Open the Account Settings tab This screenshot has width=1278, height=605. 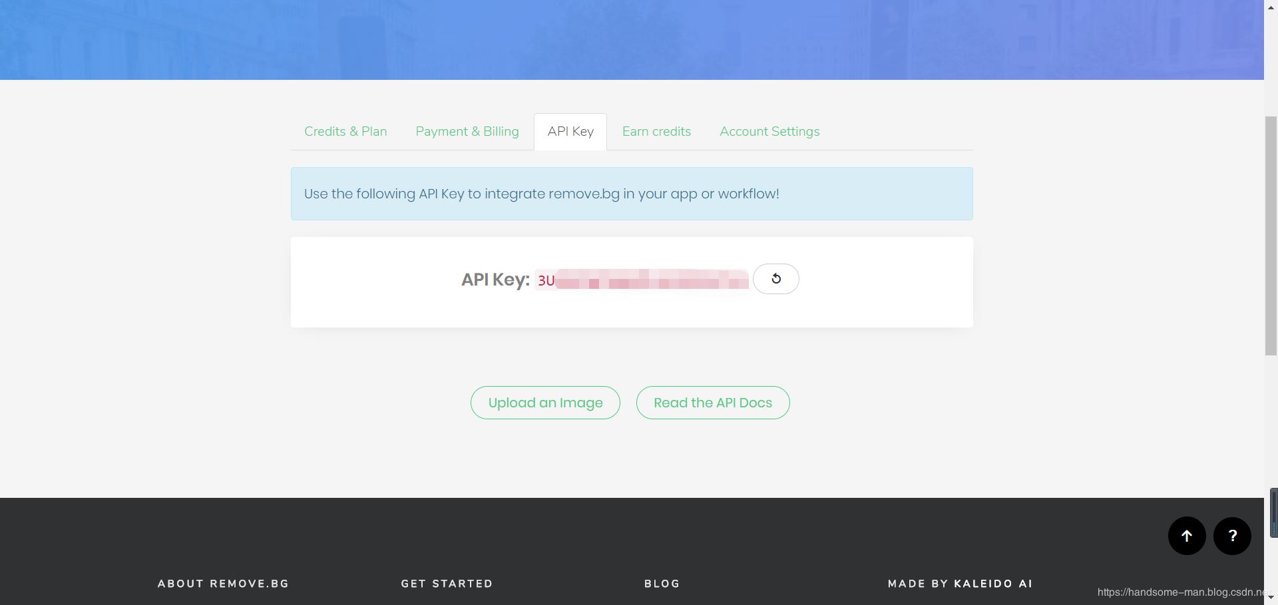click(x=769, y=132)
